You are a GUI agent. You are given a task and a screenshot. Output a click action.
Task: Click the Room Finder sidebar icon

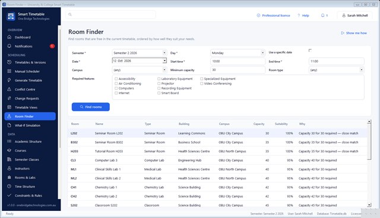coord(9,116)
